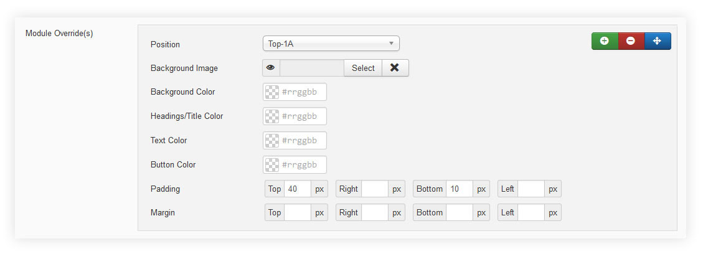Click the Padding Bottom field containing 10
The width and height of the screenshot is (703, 254).
tap(460, 189)
